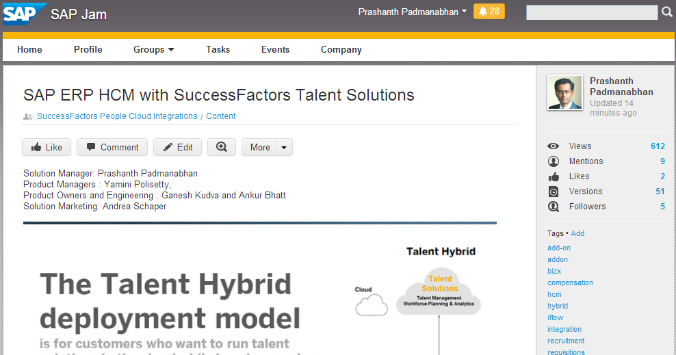Open the compensation tag
Image resolution: width=676 pixels, height=355 pixels.
click(570, 282)
